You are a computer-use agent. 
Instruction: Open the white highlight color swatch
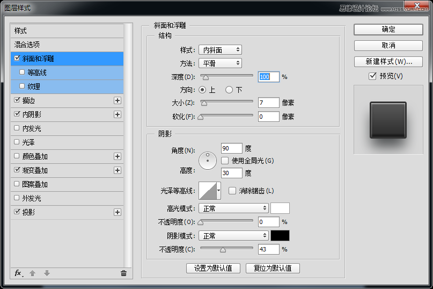click(280, 208)
